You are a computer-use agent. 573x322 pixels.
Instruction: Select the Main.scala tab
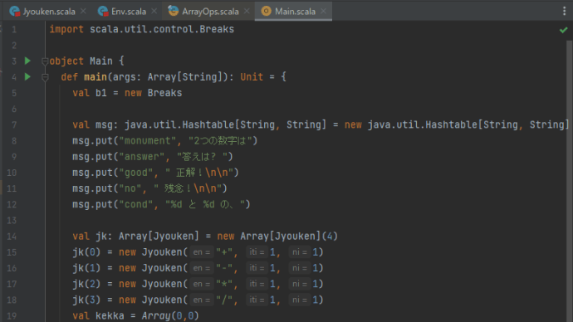click(295, 12)
